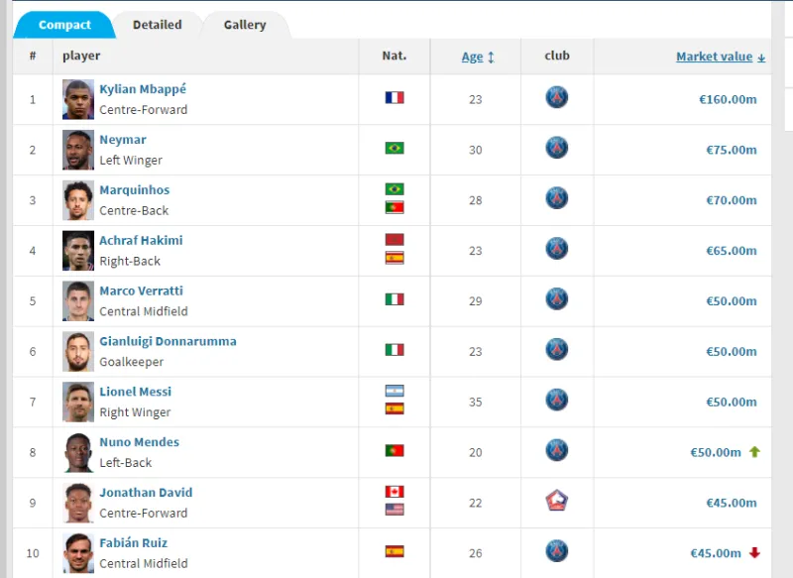Click the green up arrow beside Nuno Mendes' value

754,452
